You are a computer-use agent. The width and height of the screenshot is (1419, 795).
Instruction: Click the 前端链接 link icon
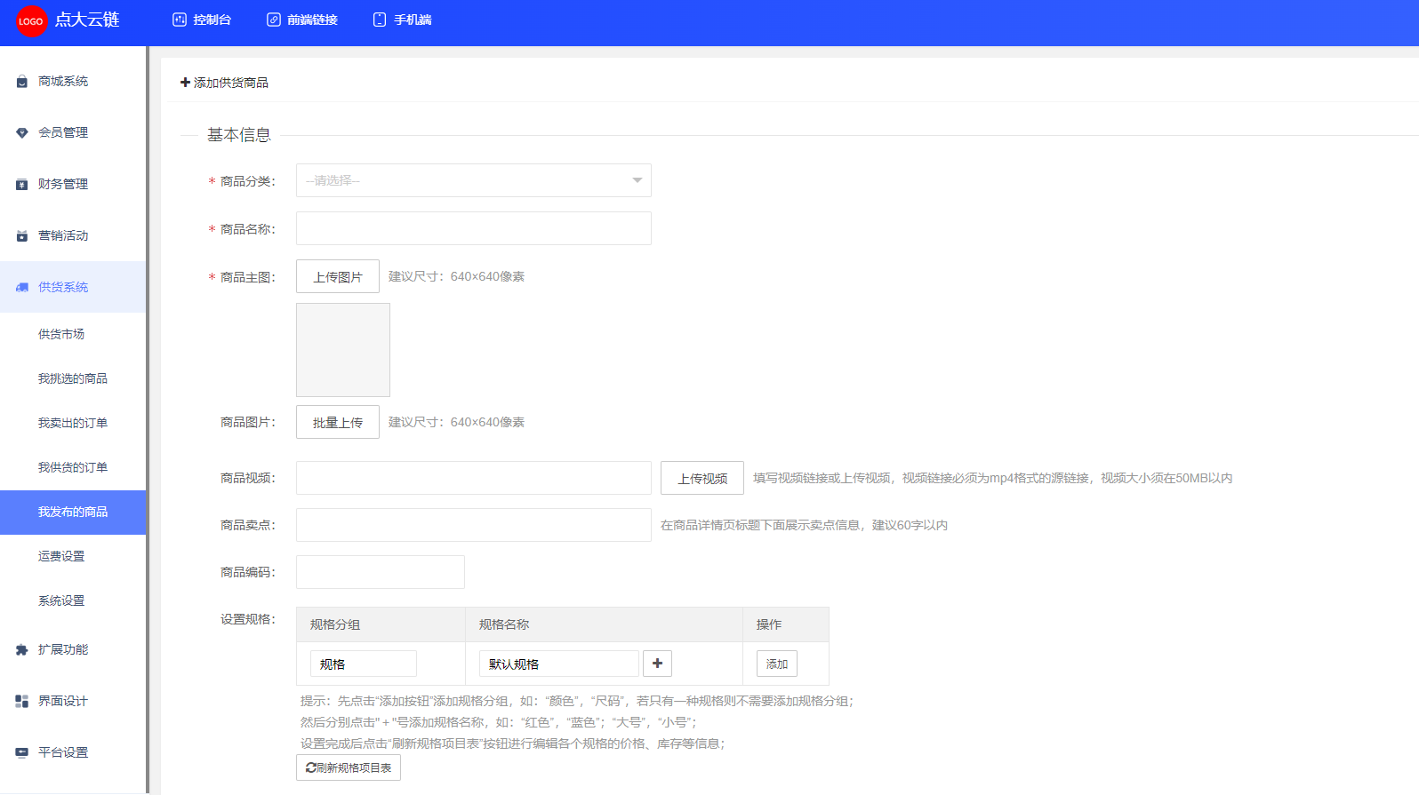coord(274,20)
